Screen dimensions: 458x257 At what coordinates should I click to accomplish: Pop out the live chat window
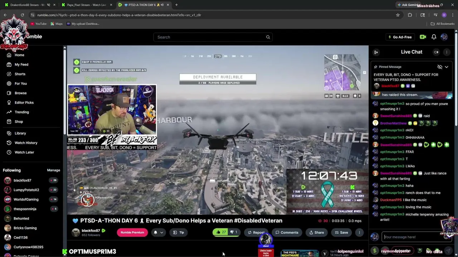(x=436, y=52)
